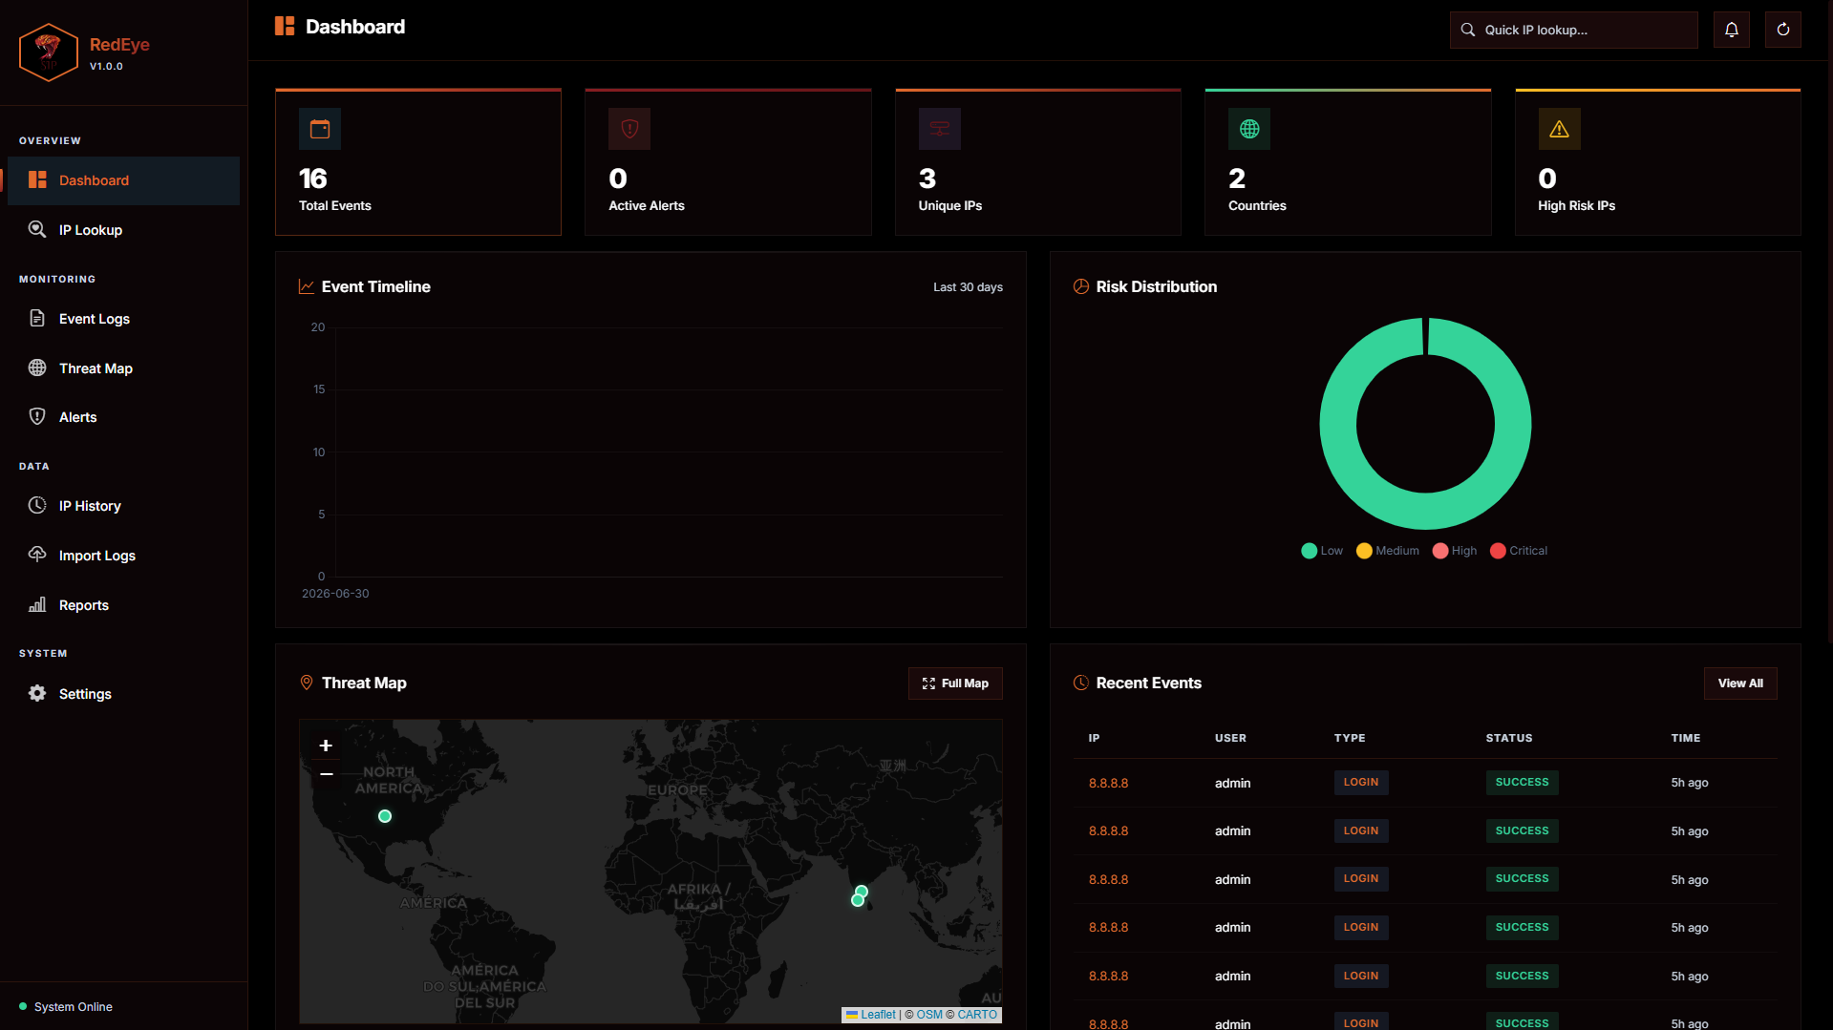Click the TIME column header
Screen dimensions: 1833x1030
click(1686, 738)
